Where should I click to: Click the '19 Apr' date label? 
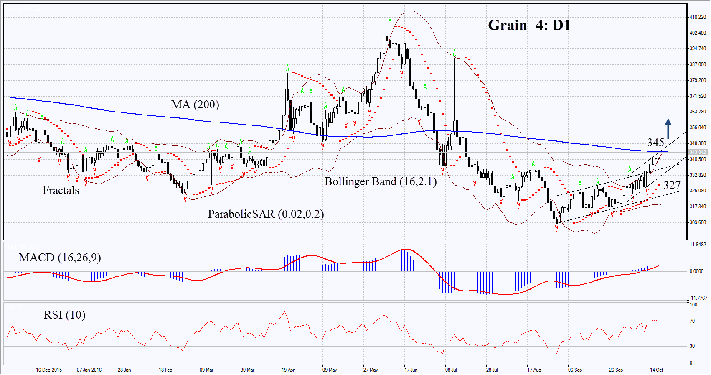tap(288, 370)
